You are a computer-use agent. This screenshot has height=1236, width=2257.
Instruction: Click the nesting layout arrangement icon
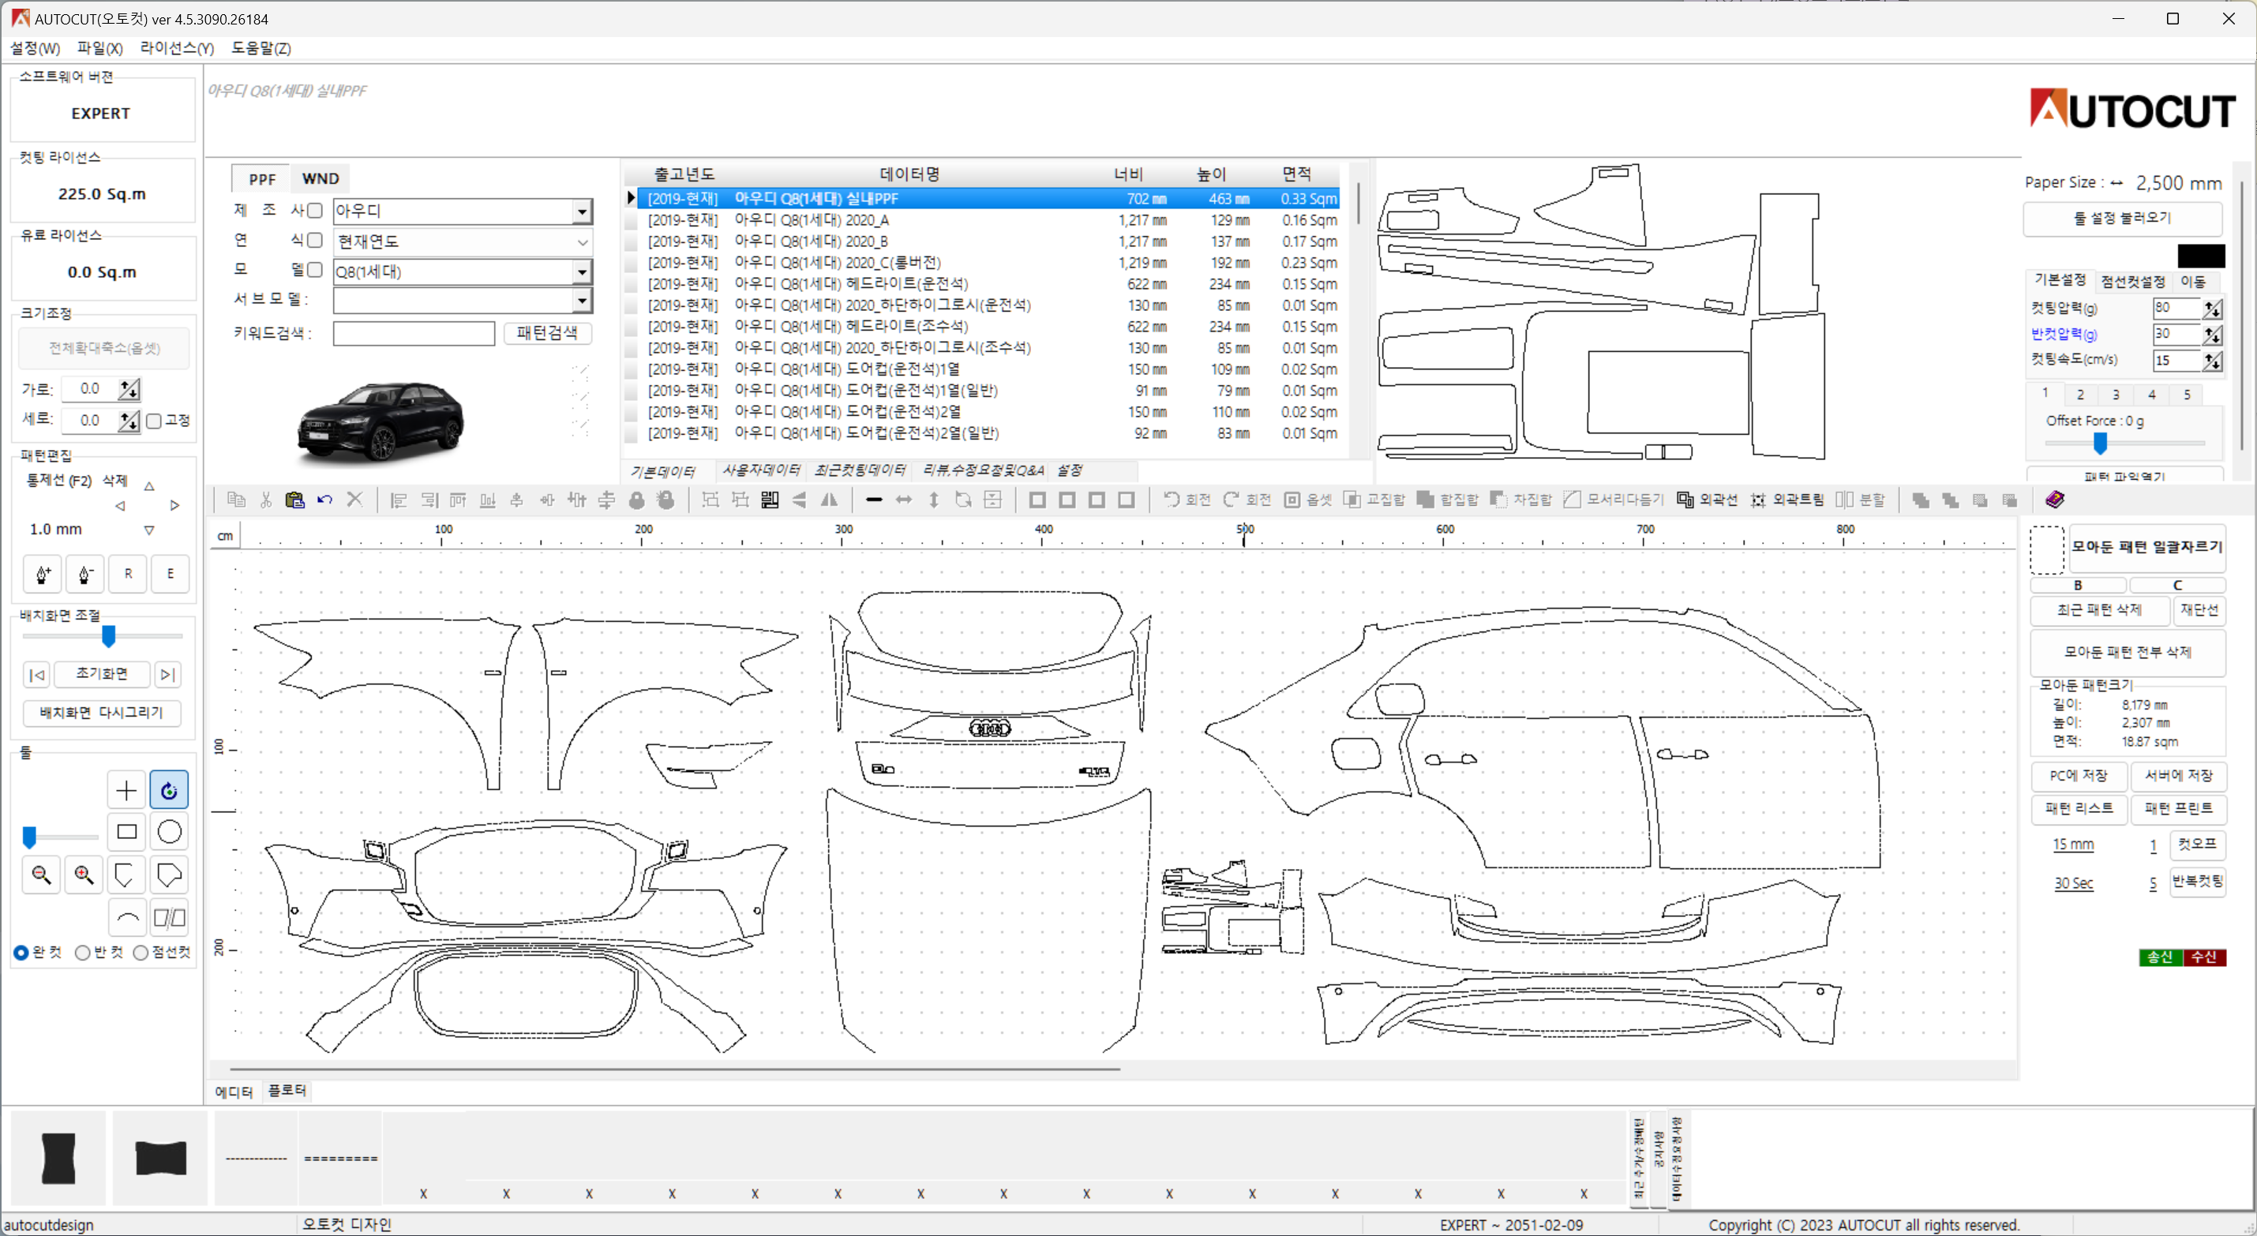pos(769,500)
